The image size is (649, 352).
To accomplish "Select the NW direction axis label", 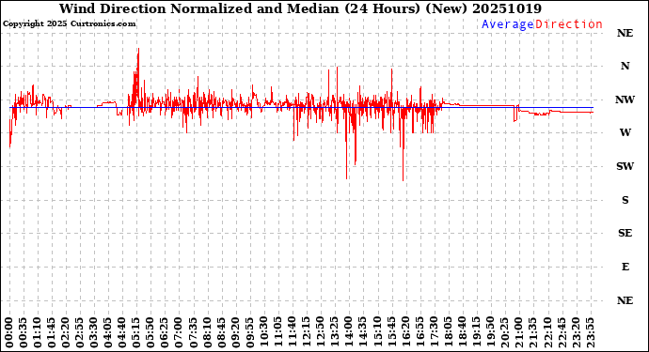I will (x=625, y=99).
